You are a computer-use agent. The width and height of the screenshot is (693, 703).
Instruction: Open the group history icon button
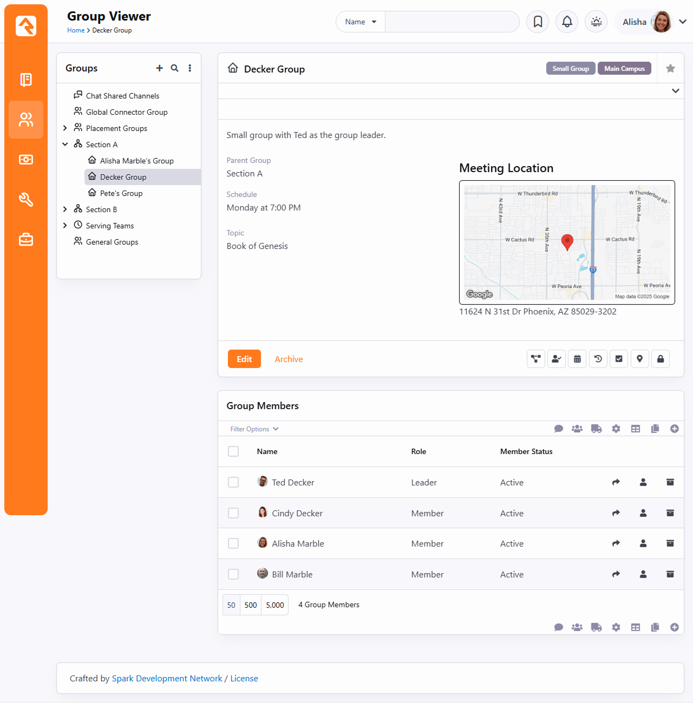coord(598,359)
